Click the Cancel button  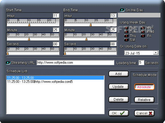(144, 113)
